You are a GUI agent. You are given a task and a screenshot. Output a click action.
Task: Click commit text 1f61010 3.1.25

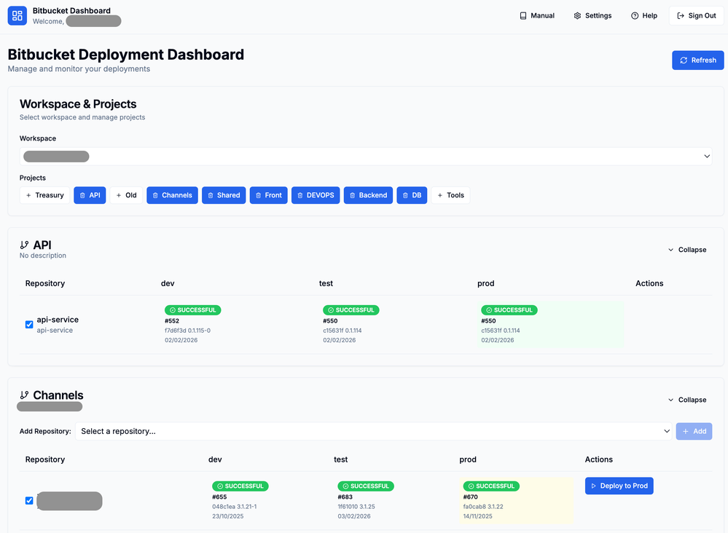356,507
